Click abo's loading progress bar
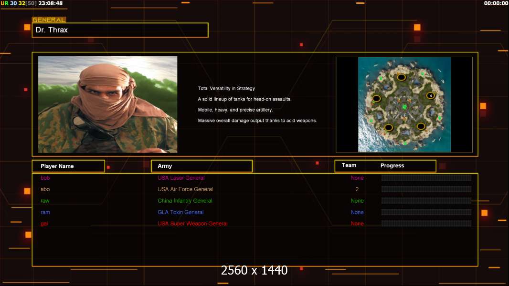The height and width of the screenshot is (286, 509). click(x=426, y=189)
